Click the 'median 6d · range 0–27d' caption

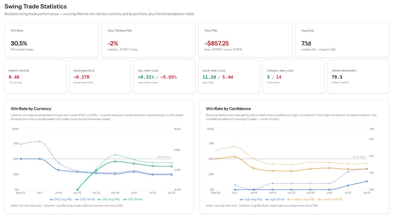click(x=318, y=49)
